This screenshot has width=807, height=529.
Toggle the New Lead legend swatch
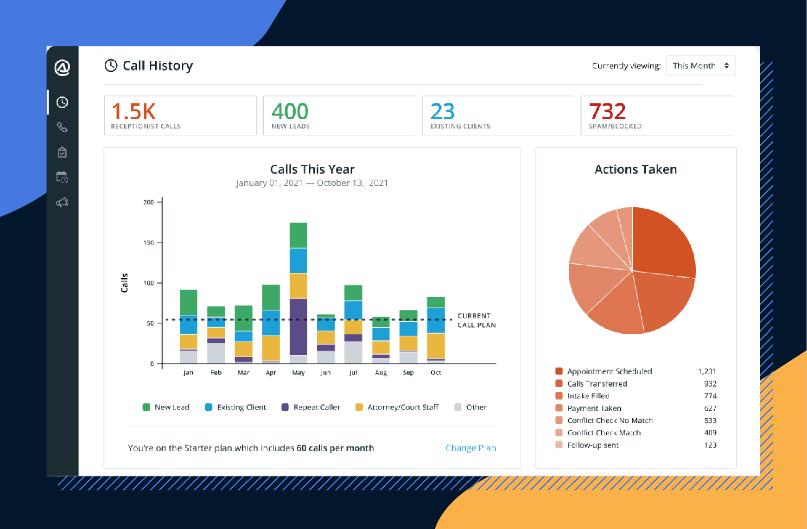point(146,407)
